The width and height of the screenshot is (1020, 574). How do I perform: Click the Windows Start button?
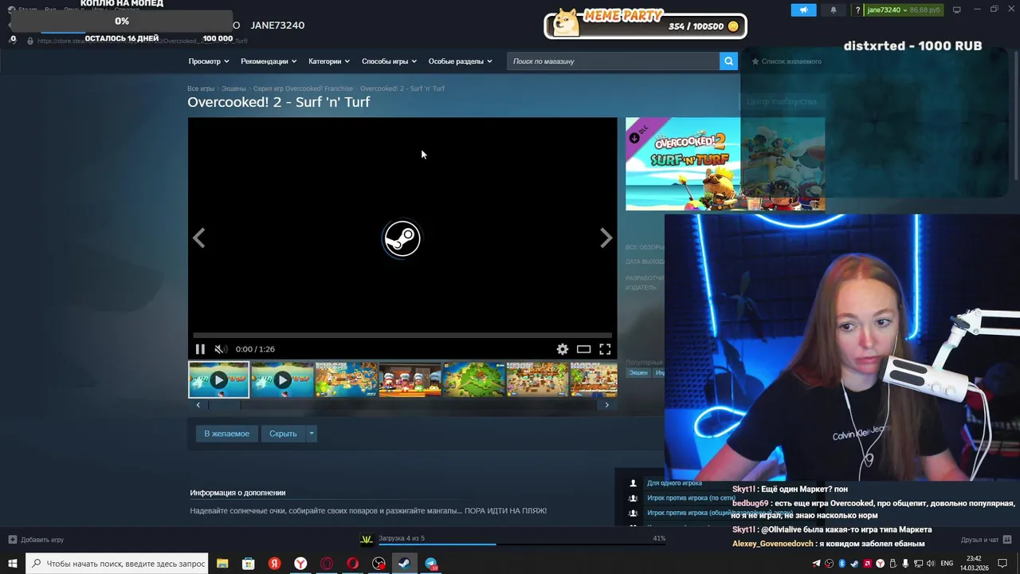tap(12, 564)
